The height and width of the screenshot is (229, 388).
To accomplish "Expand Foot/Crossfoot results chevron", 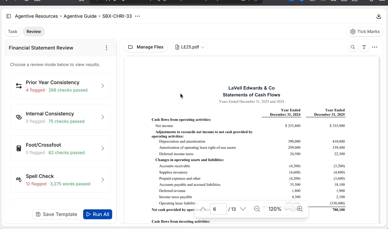I will [x=103, y=148].
